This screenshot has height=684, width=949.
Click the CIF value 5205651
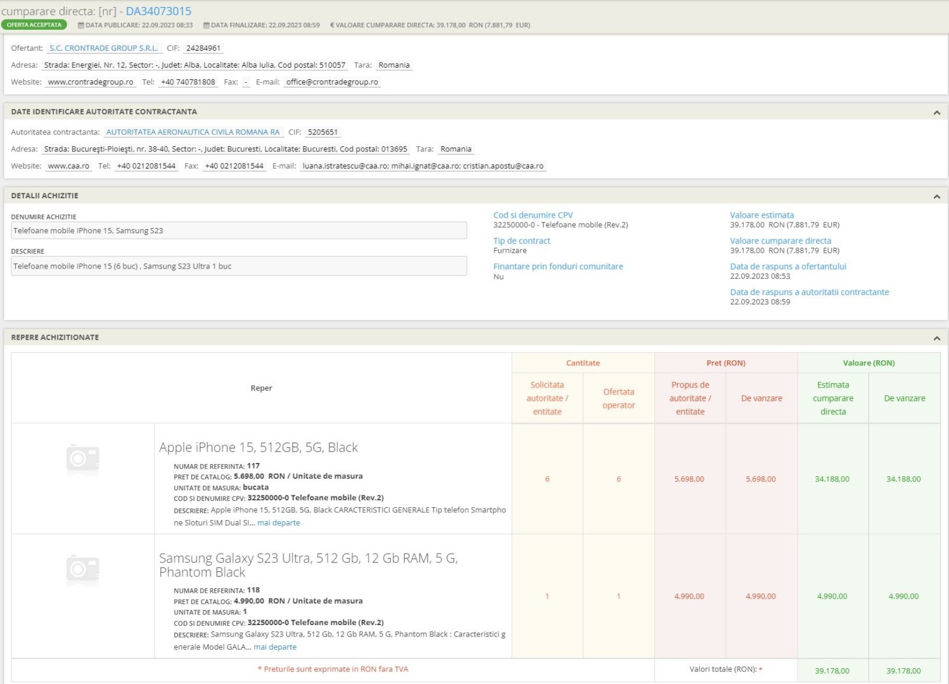(x=323, y=132)
